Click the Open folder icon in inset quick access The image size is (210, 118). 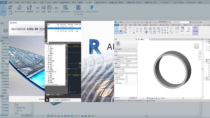point(118,22)
